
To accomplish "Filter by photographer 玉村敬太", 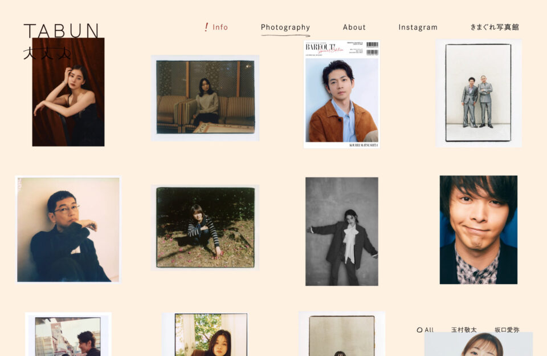I will tap(464, 329).
